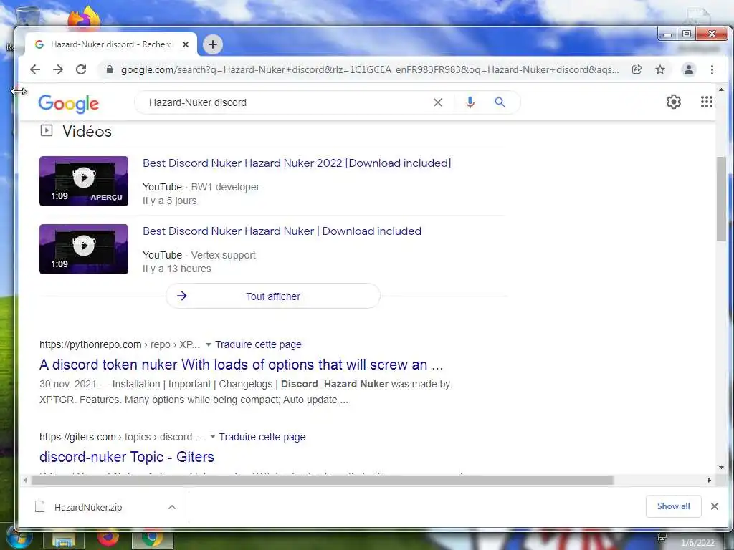Click the taskbar date 1/6/2022
Image resolution: width=734 pixels, height=550 pixels.
698,543
